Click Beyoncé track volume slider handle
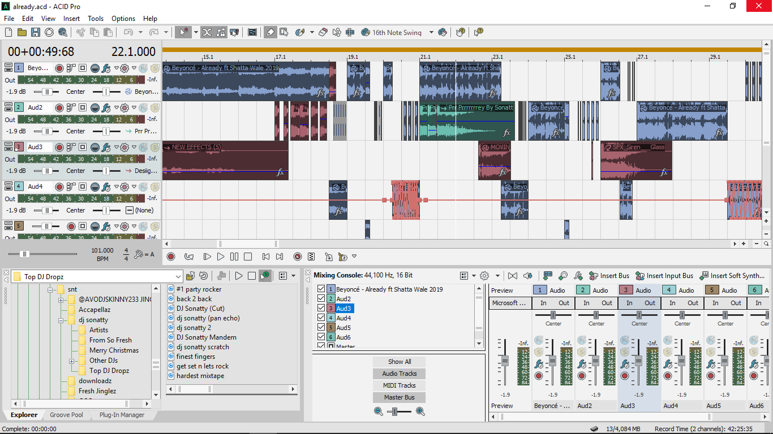This screenshot has width=773, height=434. click(48, 92)
